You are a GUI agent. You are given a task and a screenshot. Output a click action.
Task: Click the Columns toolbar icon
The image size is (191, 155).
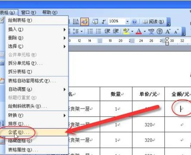[75, 22]
